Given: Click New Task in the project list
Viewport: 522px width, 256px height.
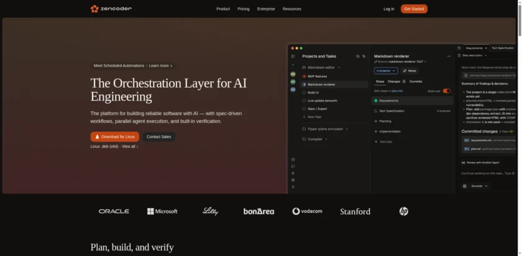Looking at the screenshot, I should pos(312,117).
